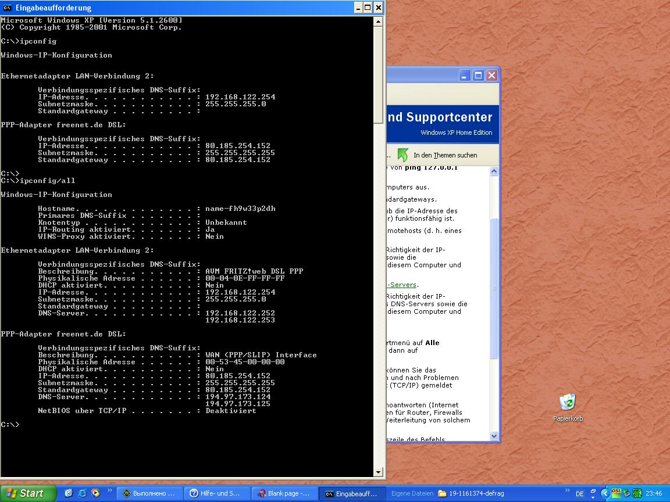670x502 pixels.
Task: Launch Windows Media Player from quick launch
Action: [96, 493]
